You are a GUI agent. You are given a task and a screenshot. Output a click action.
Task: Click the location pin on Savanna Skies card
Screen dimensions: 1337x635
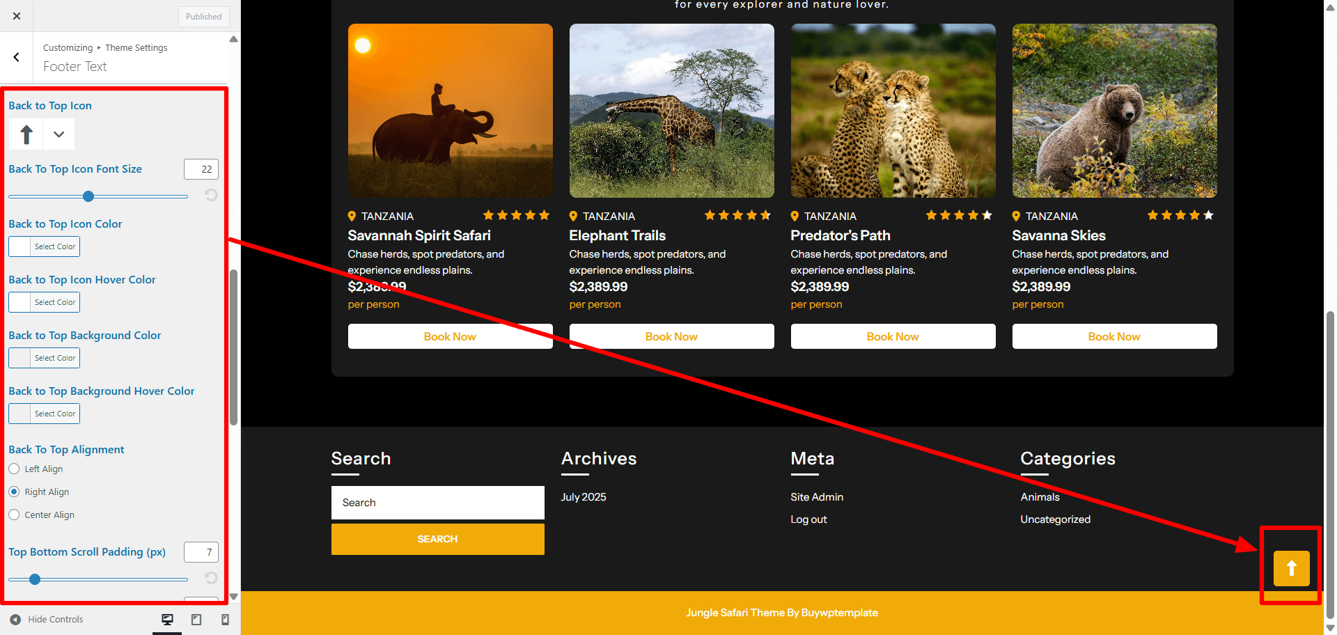(x=1016, y=216)
